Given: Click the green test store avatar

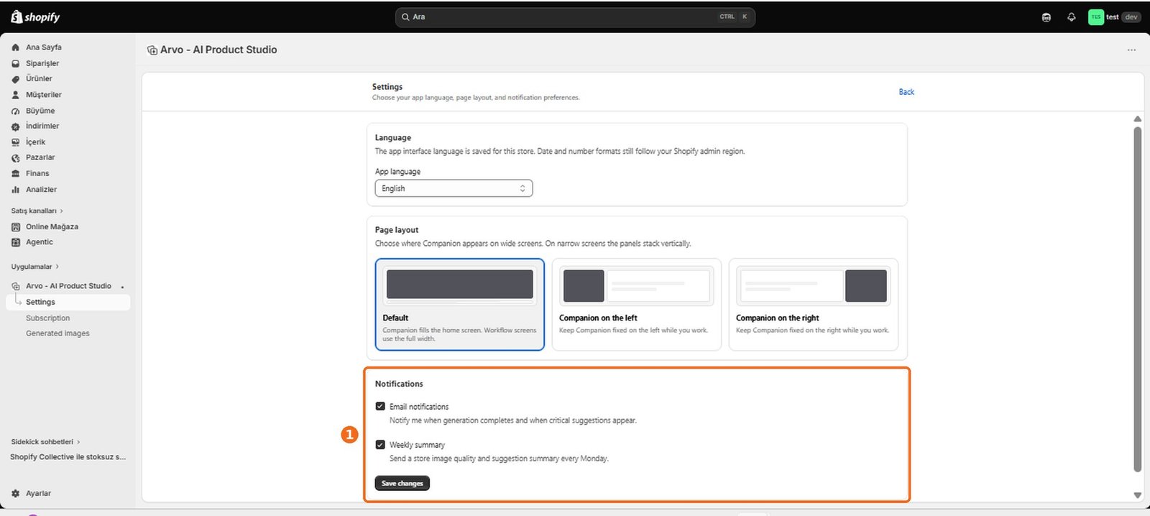Looking at the screenshot, I should pyautogui.click(x=1096, y=17).
